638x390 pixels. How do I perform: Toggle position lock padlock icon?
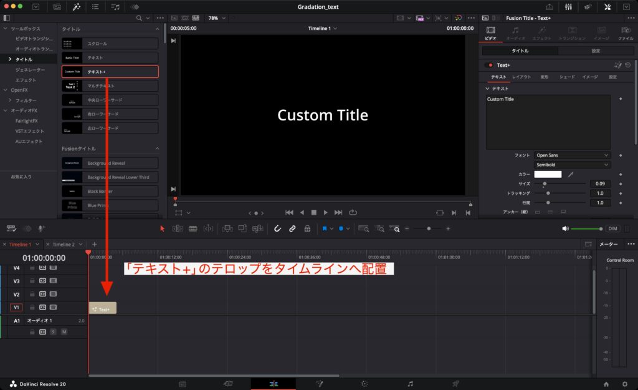pos(307,228)
